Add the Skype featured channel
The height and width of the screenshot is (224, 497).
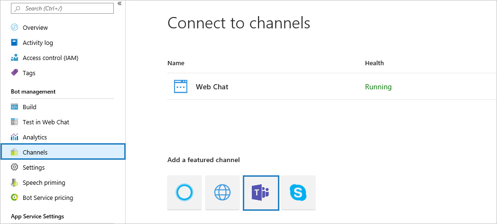point(298,192)
